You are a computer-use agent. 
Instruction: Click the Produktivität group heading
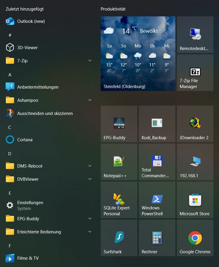point(113,9)
